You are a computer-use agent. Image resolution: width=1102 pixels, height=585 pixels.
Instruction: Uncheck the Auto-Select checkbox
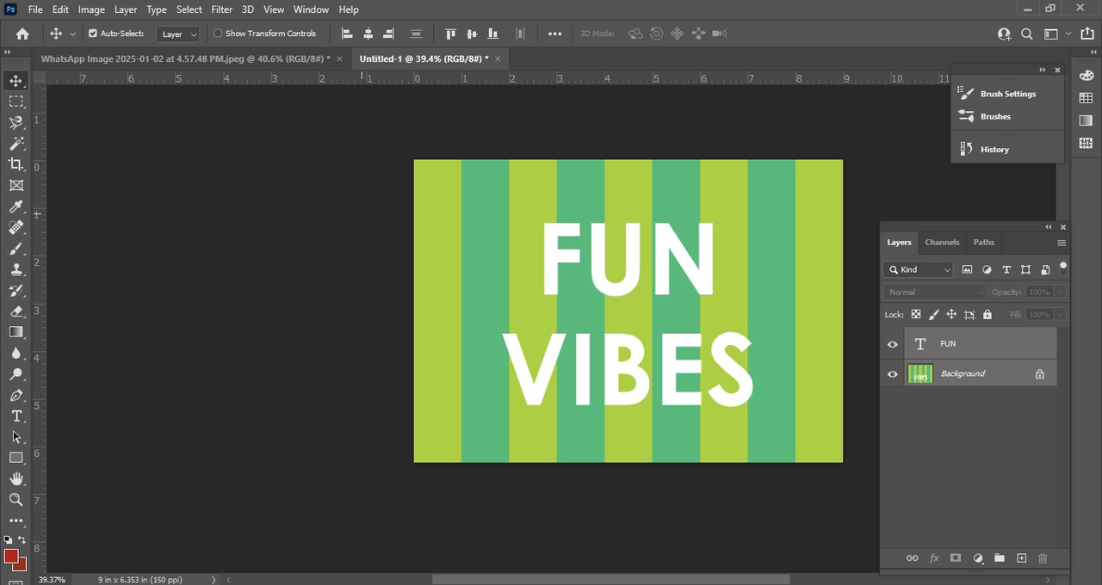[93, 34]
